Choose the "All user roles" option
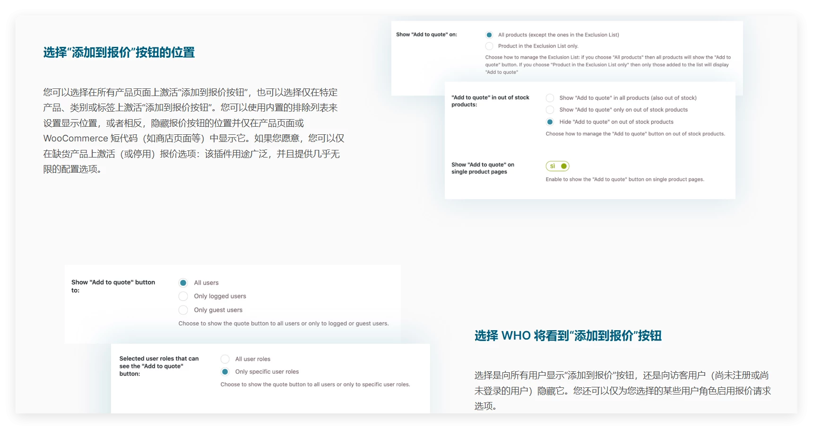This screenshot has width=813, height=429. 225,359
